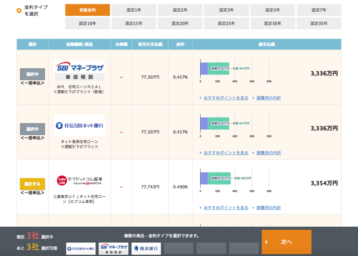Image resolution: width=358 pixels, height=256 pixels.
Task: Deselect the 選択中 toggle for SBI Money Plaza
Action: click(x=33, y=74)
